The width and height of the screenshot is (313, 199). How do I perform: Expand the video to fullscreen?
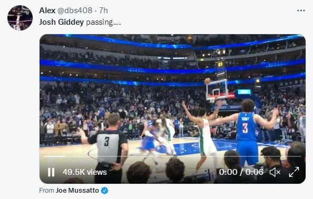tap(294, 172)
